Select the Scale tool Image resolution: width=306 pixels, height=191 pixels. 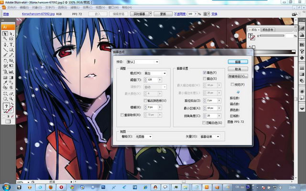click(x=11, y=61)
